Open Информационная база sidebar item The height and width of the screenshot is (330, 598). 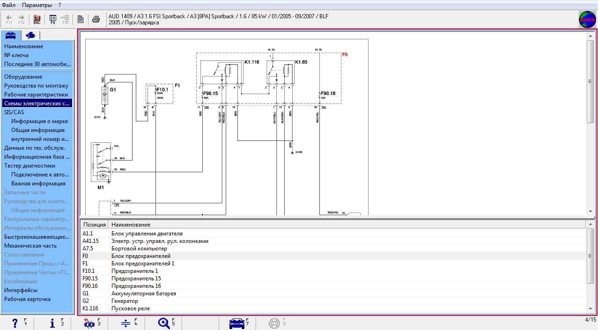(37, 157)
